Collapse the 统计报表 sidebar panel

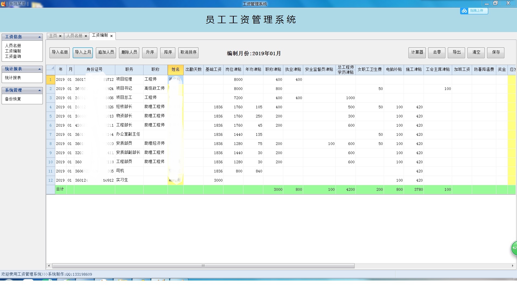40,69
